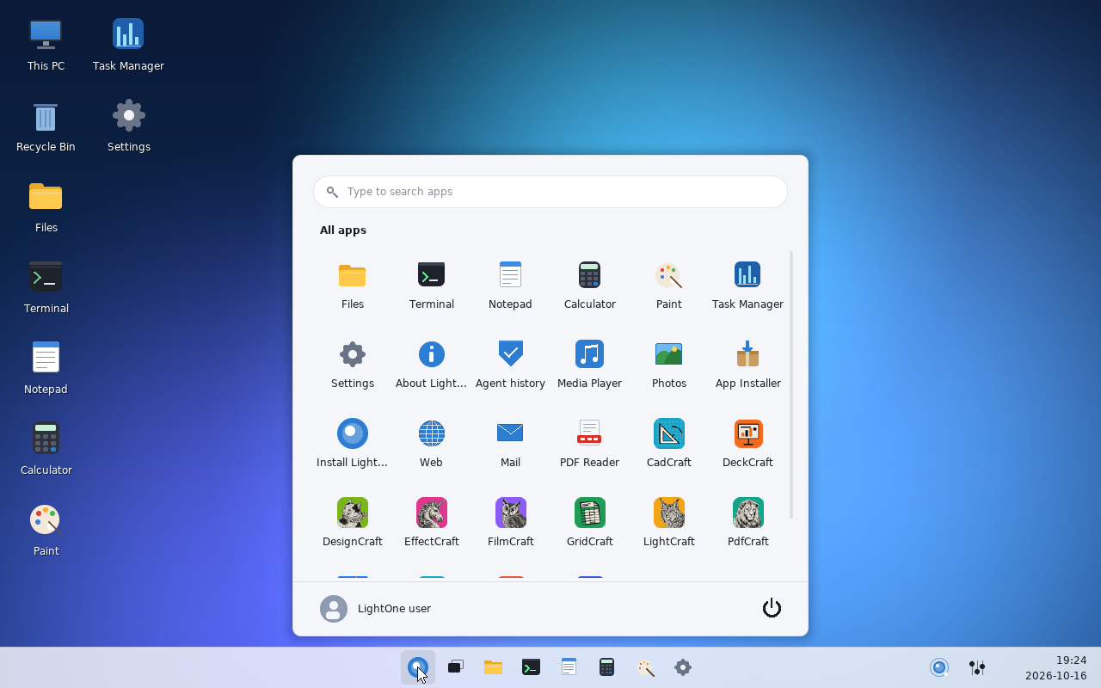Open the Web browser app
Screen dimensions: 1101x688
coord(431,443)
